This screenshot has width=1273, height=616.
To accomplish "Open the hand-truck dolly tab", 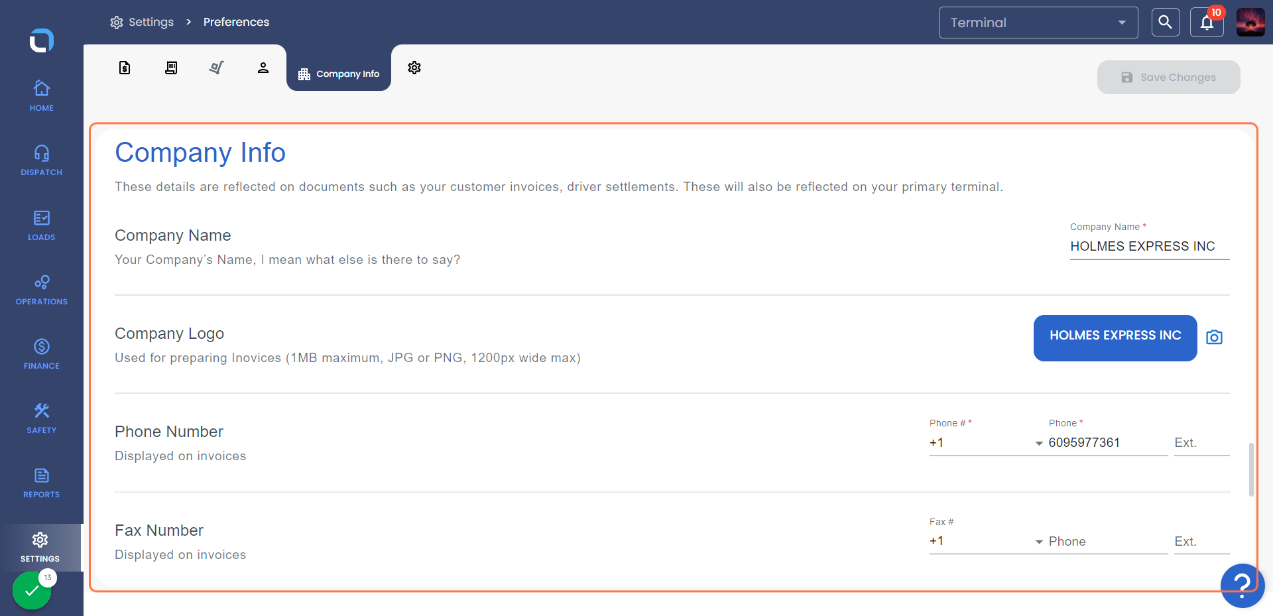I will 217,68.
